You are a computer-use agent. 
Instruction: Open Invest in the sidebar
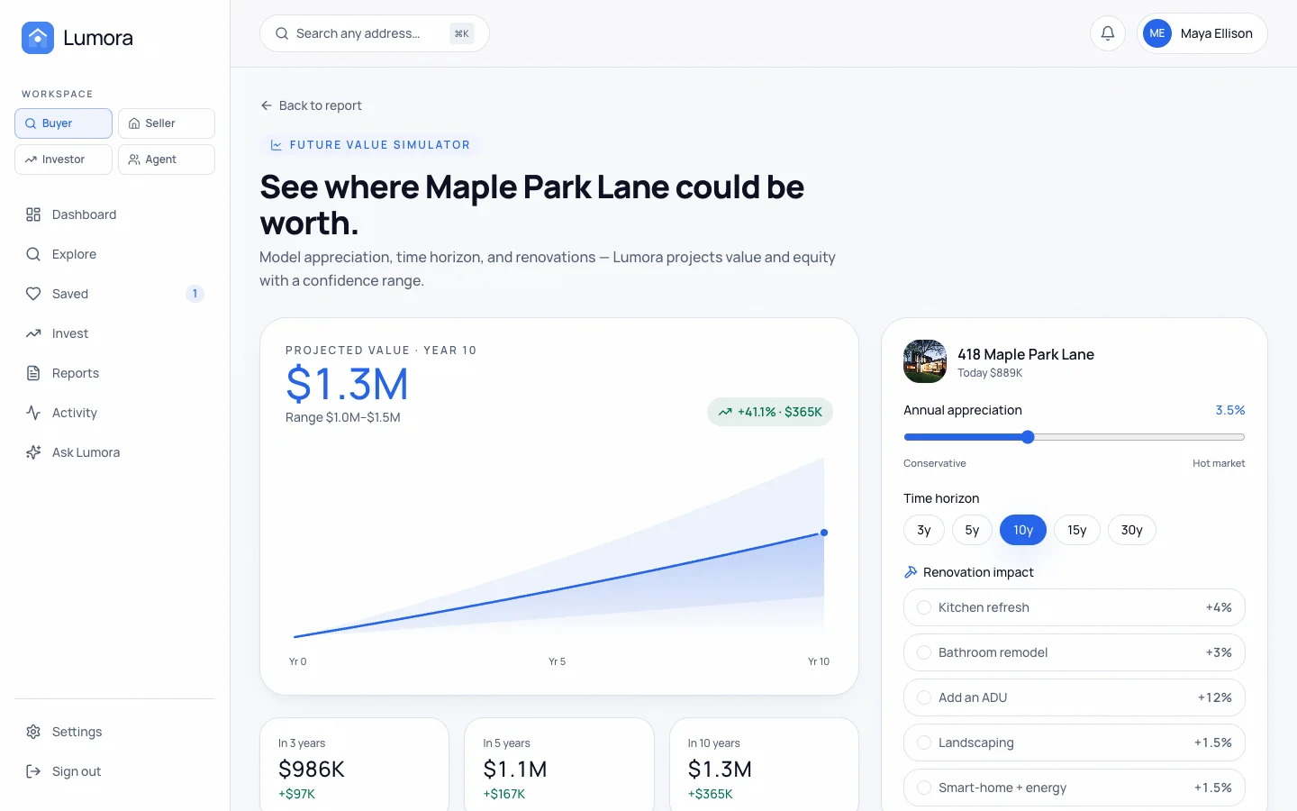click(114, 333)
